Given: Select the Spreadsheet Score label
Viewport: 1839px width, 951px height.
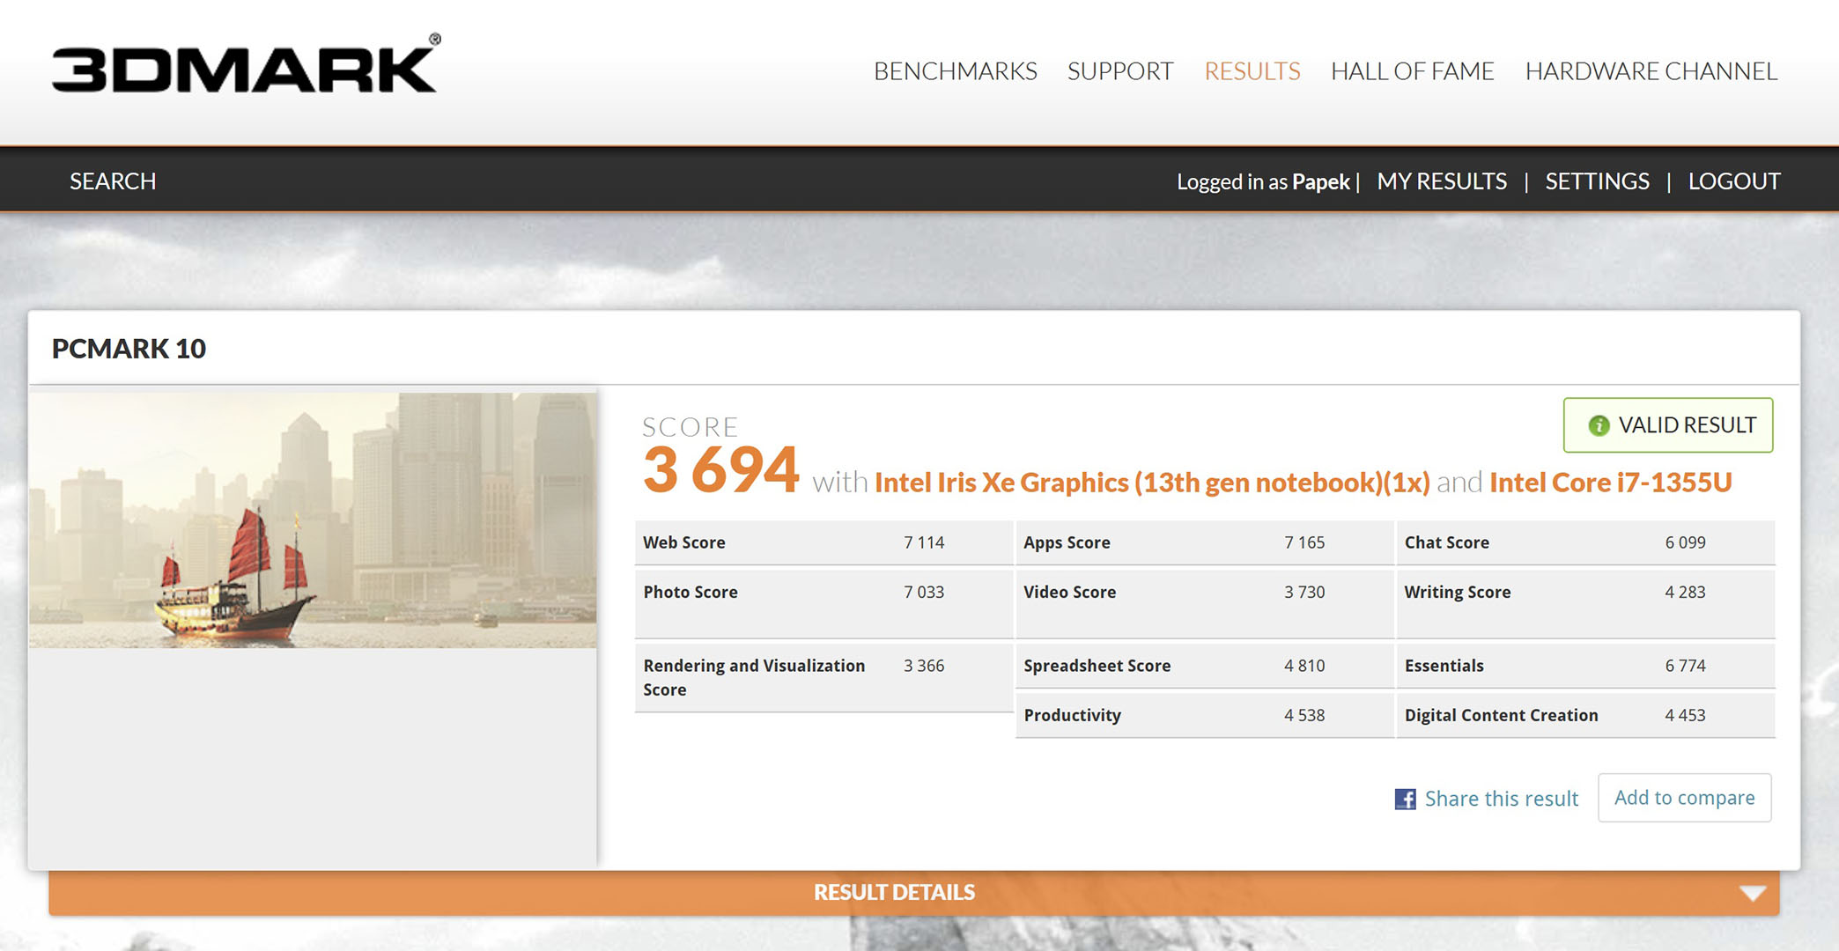Looking at the screenshot, I should tap(1097, 666).
